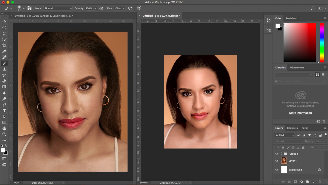Select the Clone Stamp tool
328x185 pixels.
coord(4,69)
